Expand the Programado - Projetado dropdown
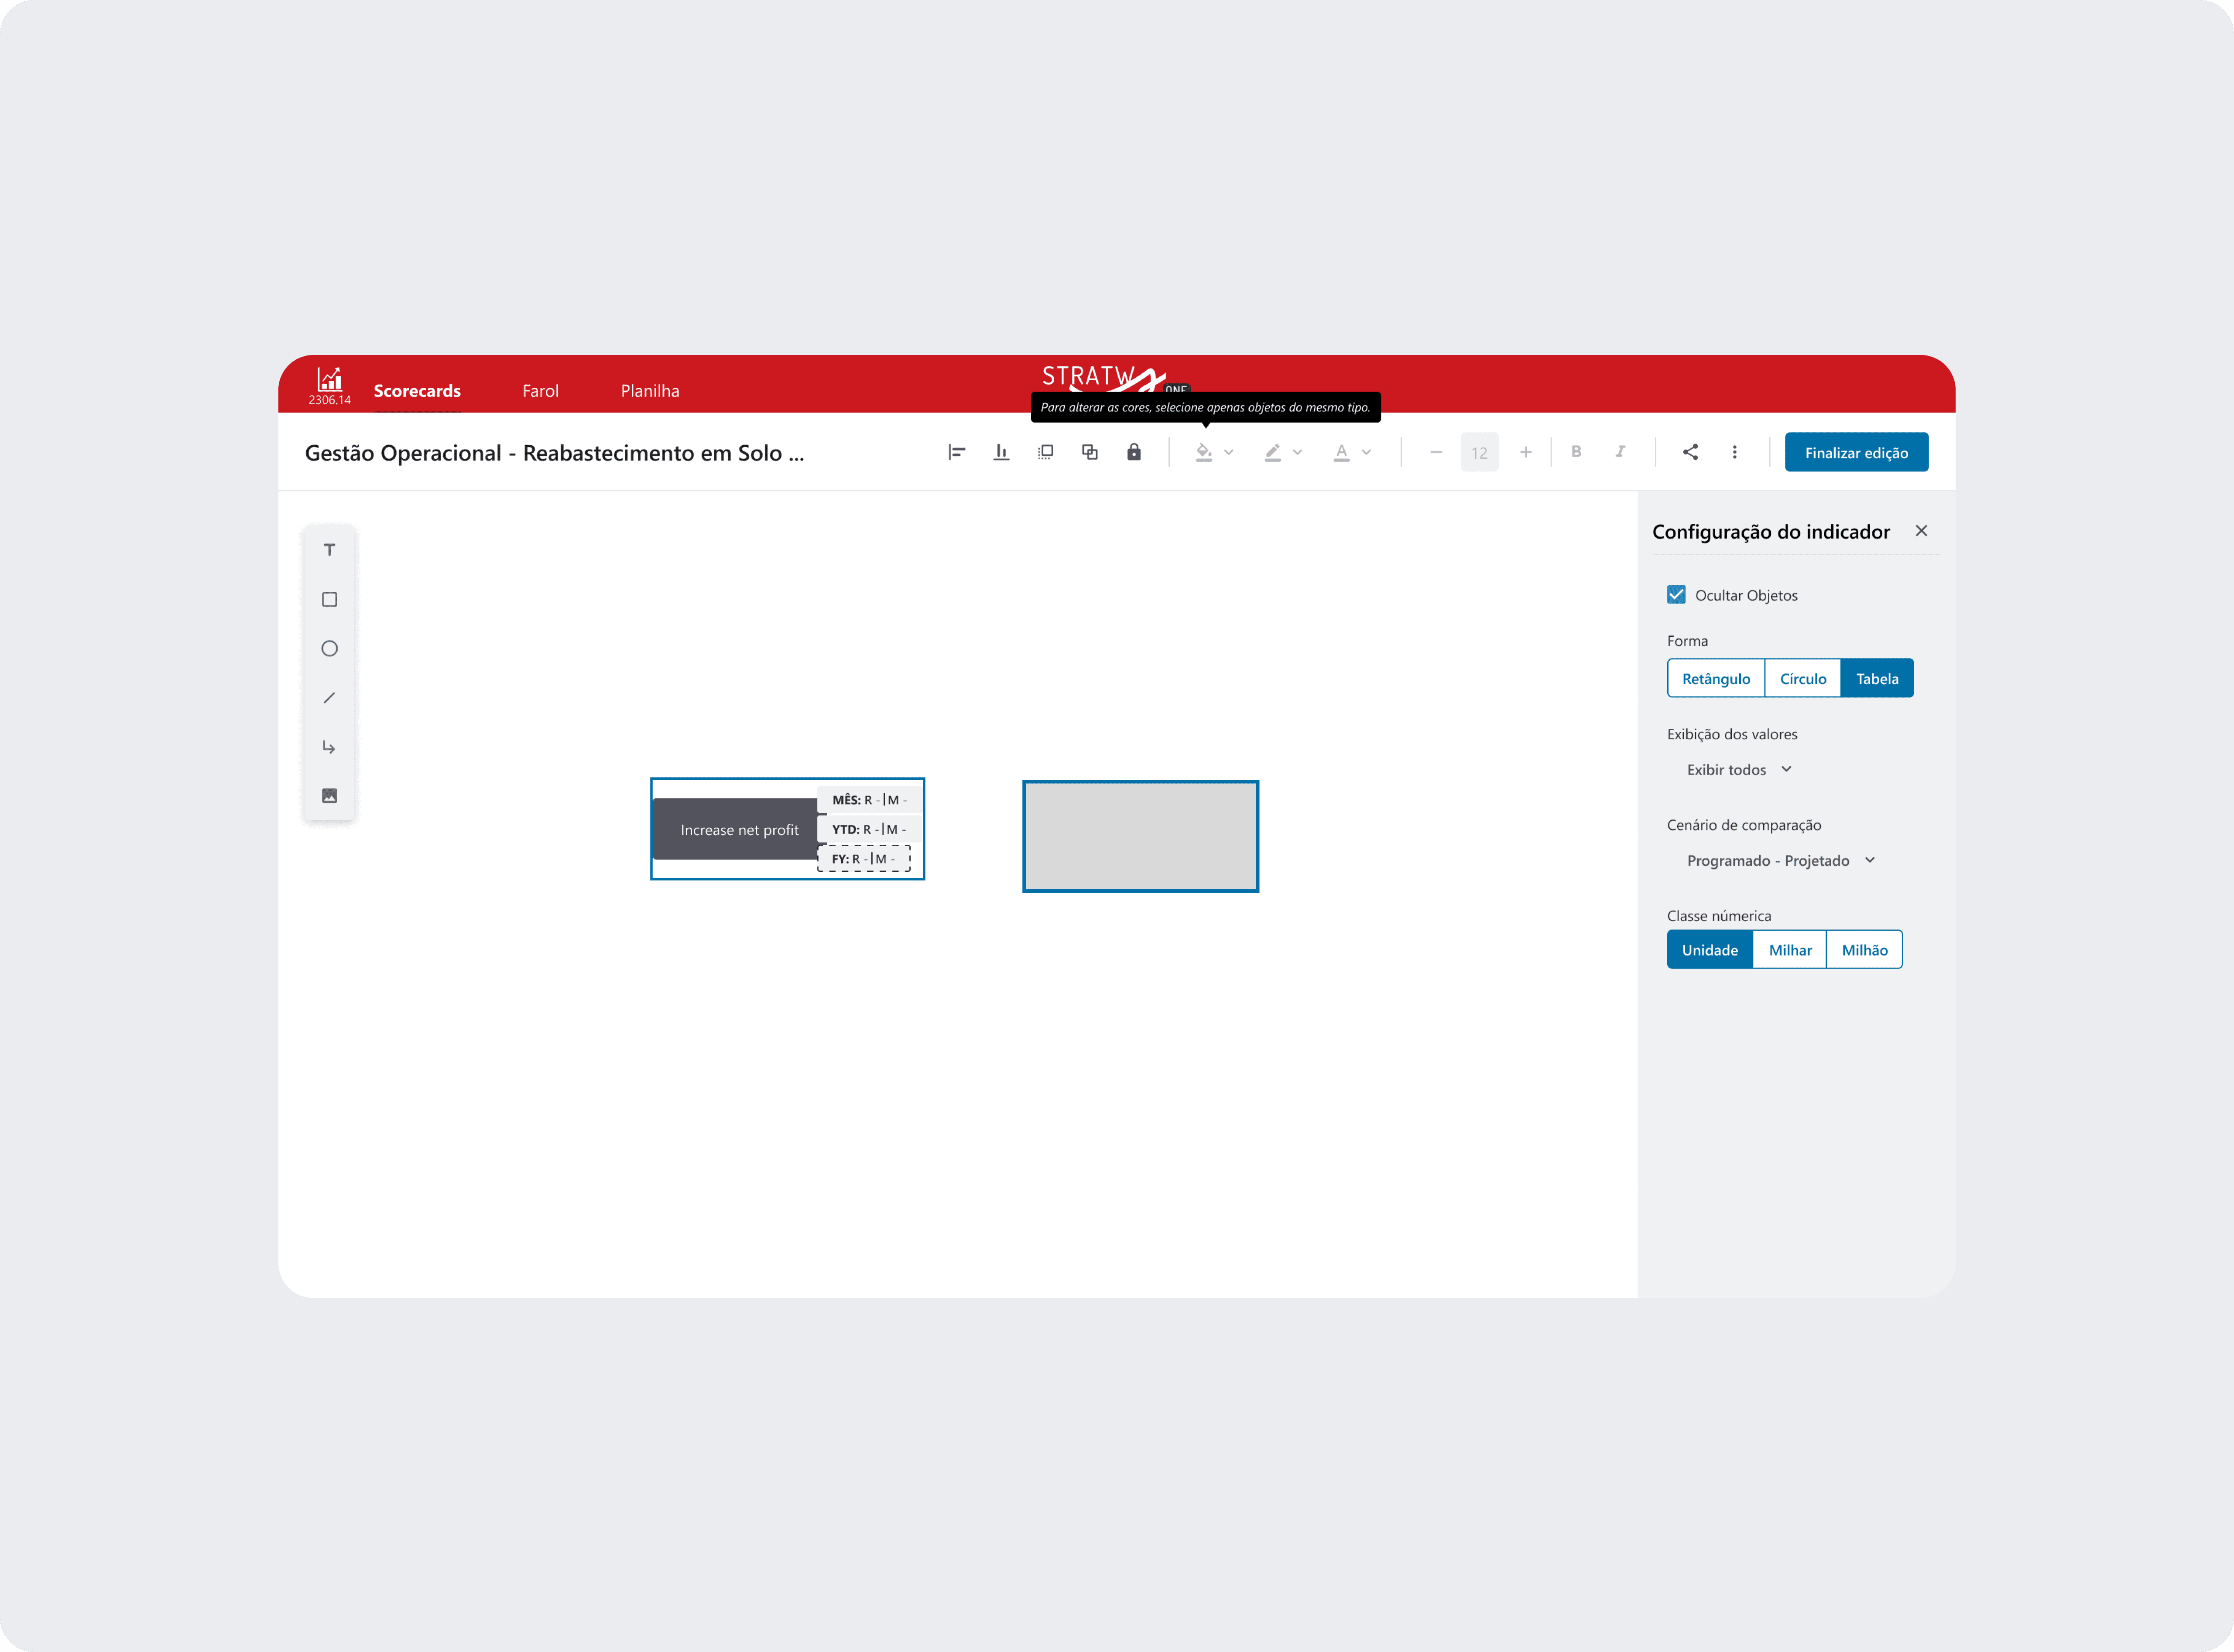The width and height of the screenshot is (2234, 1652). pos(1780,861)
